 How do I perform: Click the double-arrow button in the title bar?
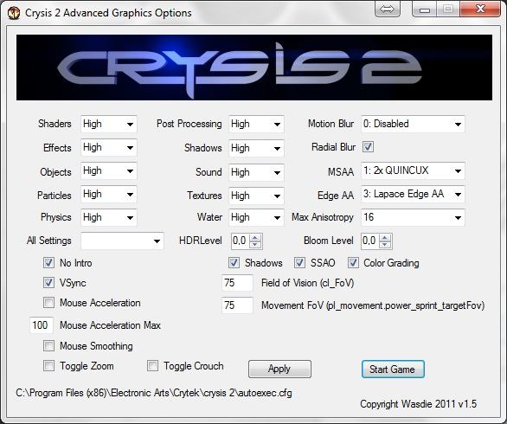pos(387,9)
